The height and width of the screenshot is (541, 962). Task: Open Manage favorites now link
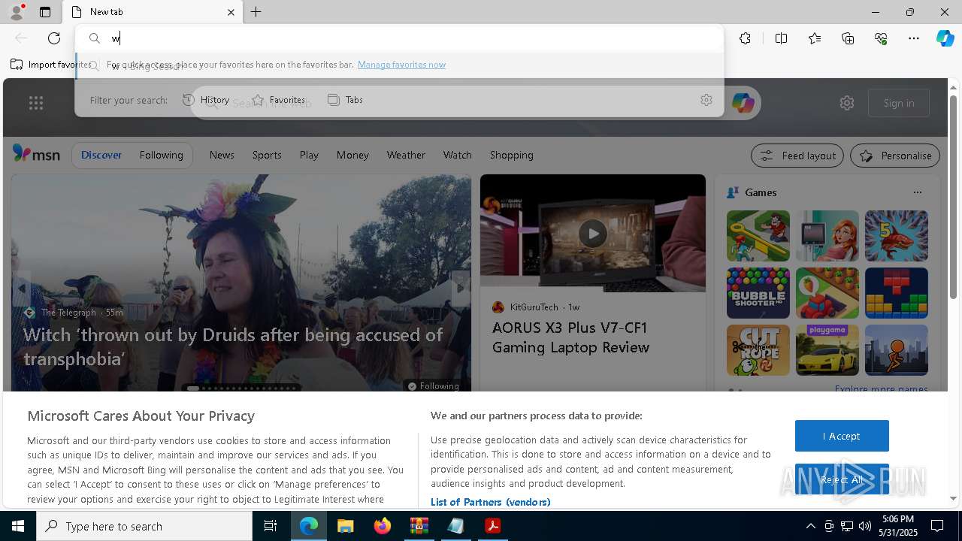point(401,65)
